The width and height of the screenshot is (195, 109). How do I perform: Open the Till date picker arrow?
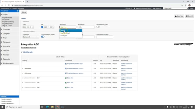[x=53, y=27]
